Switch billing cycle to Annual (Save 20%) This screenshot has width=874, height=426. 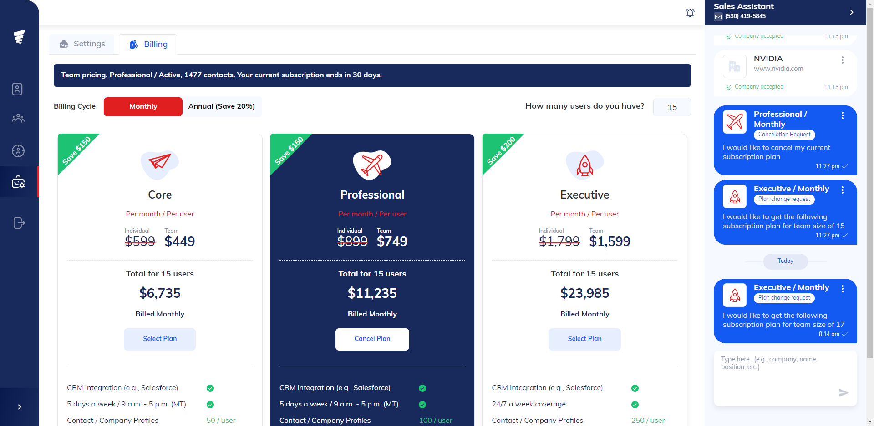tap(222, 106)
